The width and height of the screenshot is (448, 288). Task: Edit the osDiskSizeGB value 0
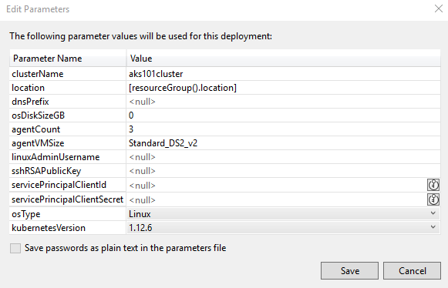click(283, 116)
